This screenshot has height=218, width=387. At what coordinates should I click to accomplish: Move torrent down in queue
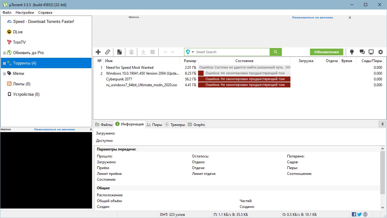point(172,52)
